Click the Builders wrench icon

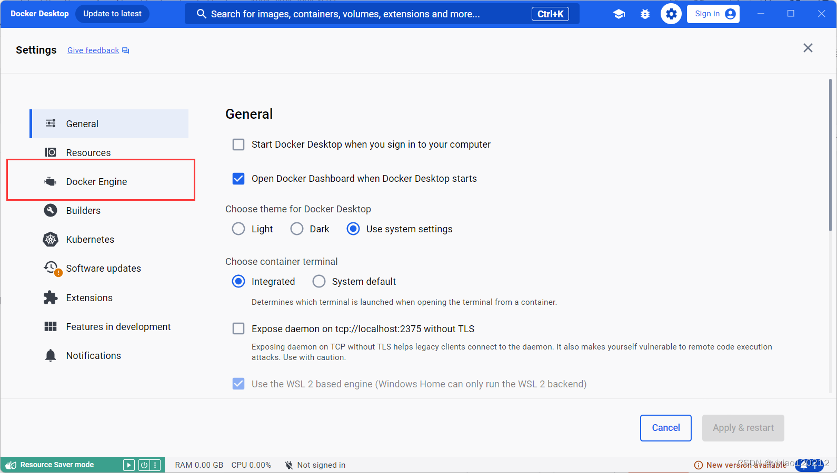click(x=51, y=210)
